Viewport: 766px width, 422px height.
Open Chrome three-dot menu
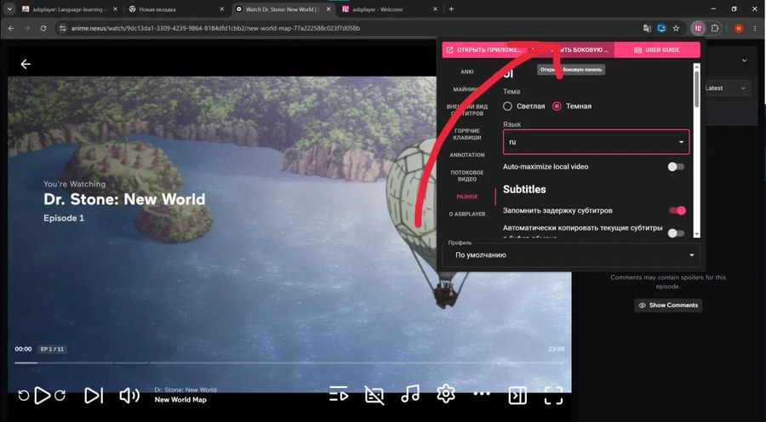point(755,28)
